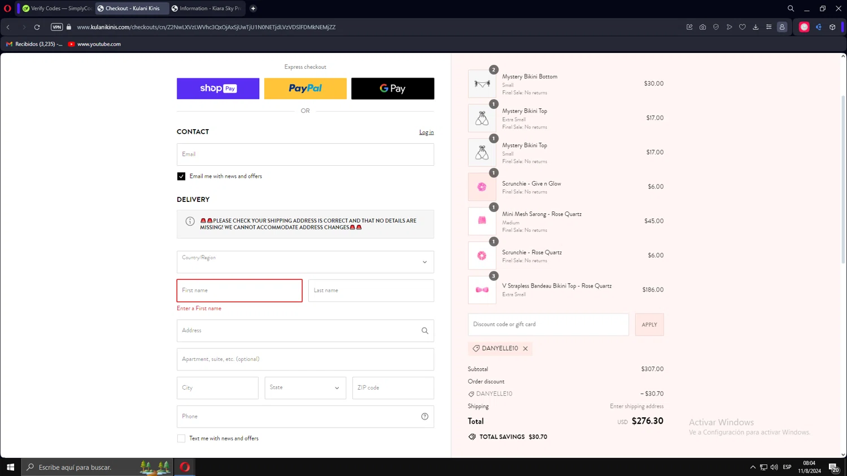Click the page vertical scrollbar
Viewport: 847px width, 476px height.
click(x=843, y=180)
